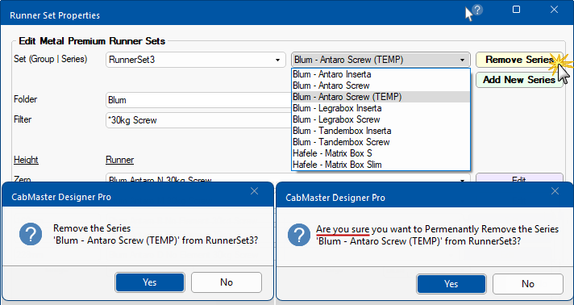Maximize the Runner Set Properties window
This screenshot has width=574, height=305.
516,10
